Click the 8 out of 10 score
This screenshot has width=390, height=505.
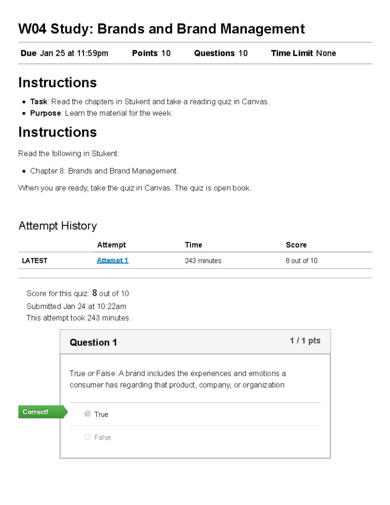tap(301, 261)
